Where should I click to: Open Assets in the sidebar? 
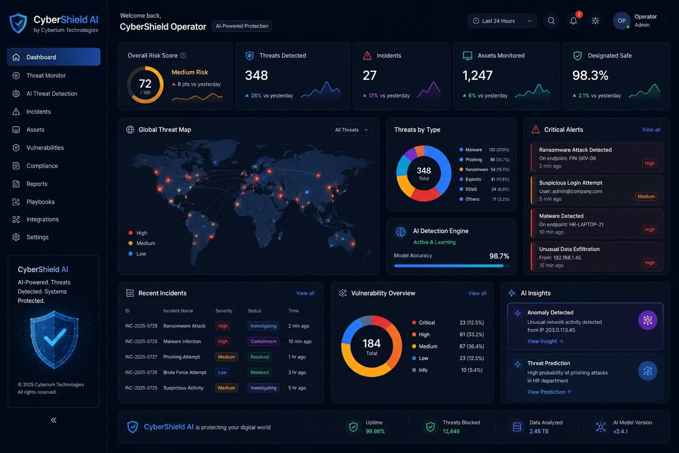pyautogui.click(x=53, y=130)
